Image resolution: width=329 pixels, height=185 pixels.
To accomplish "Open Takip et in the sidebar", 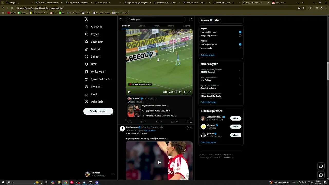I will pos(93,49).
